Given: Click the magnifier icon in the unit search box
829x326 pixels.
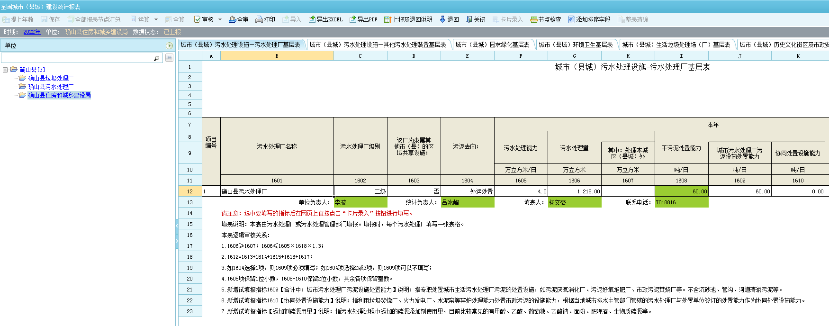Looking at the screenshot, I should [x=156, y=58].
